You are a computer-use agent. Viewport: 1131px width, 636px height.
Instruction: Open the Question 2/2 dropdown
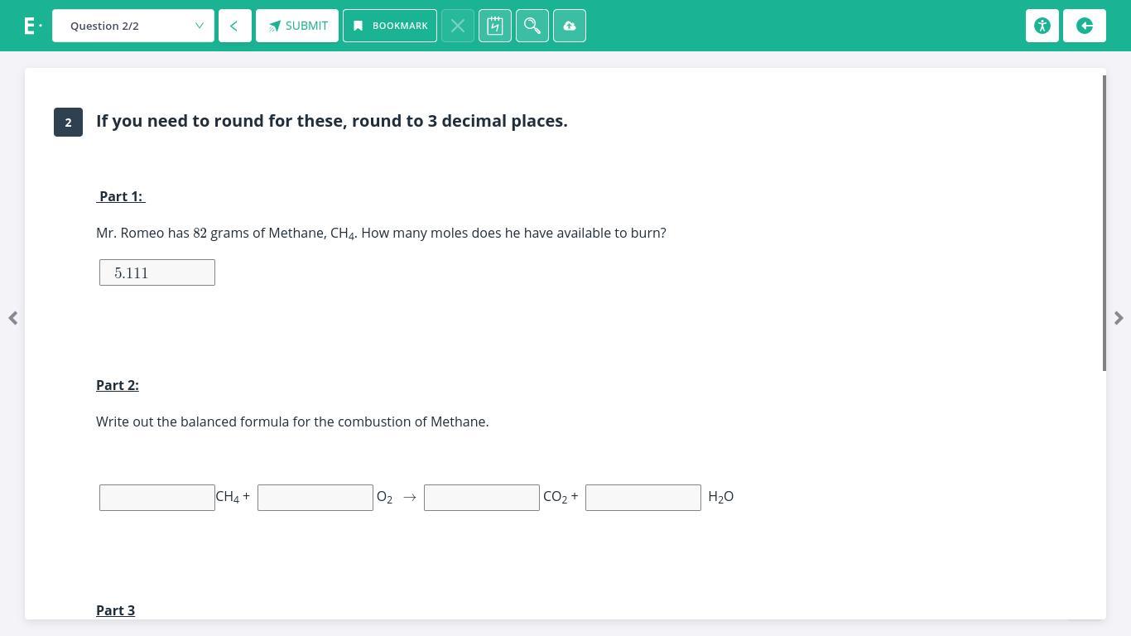133,26
